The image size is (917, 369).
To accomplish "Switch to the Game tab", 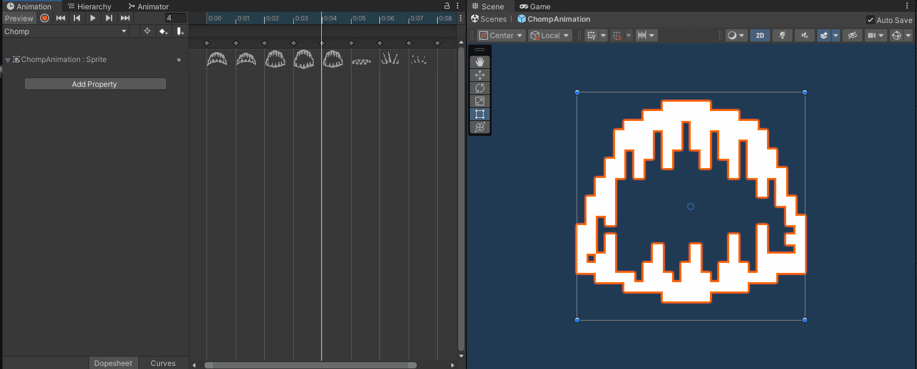I will (x=535, y=6).
